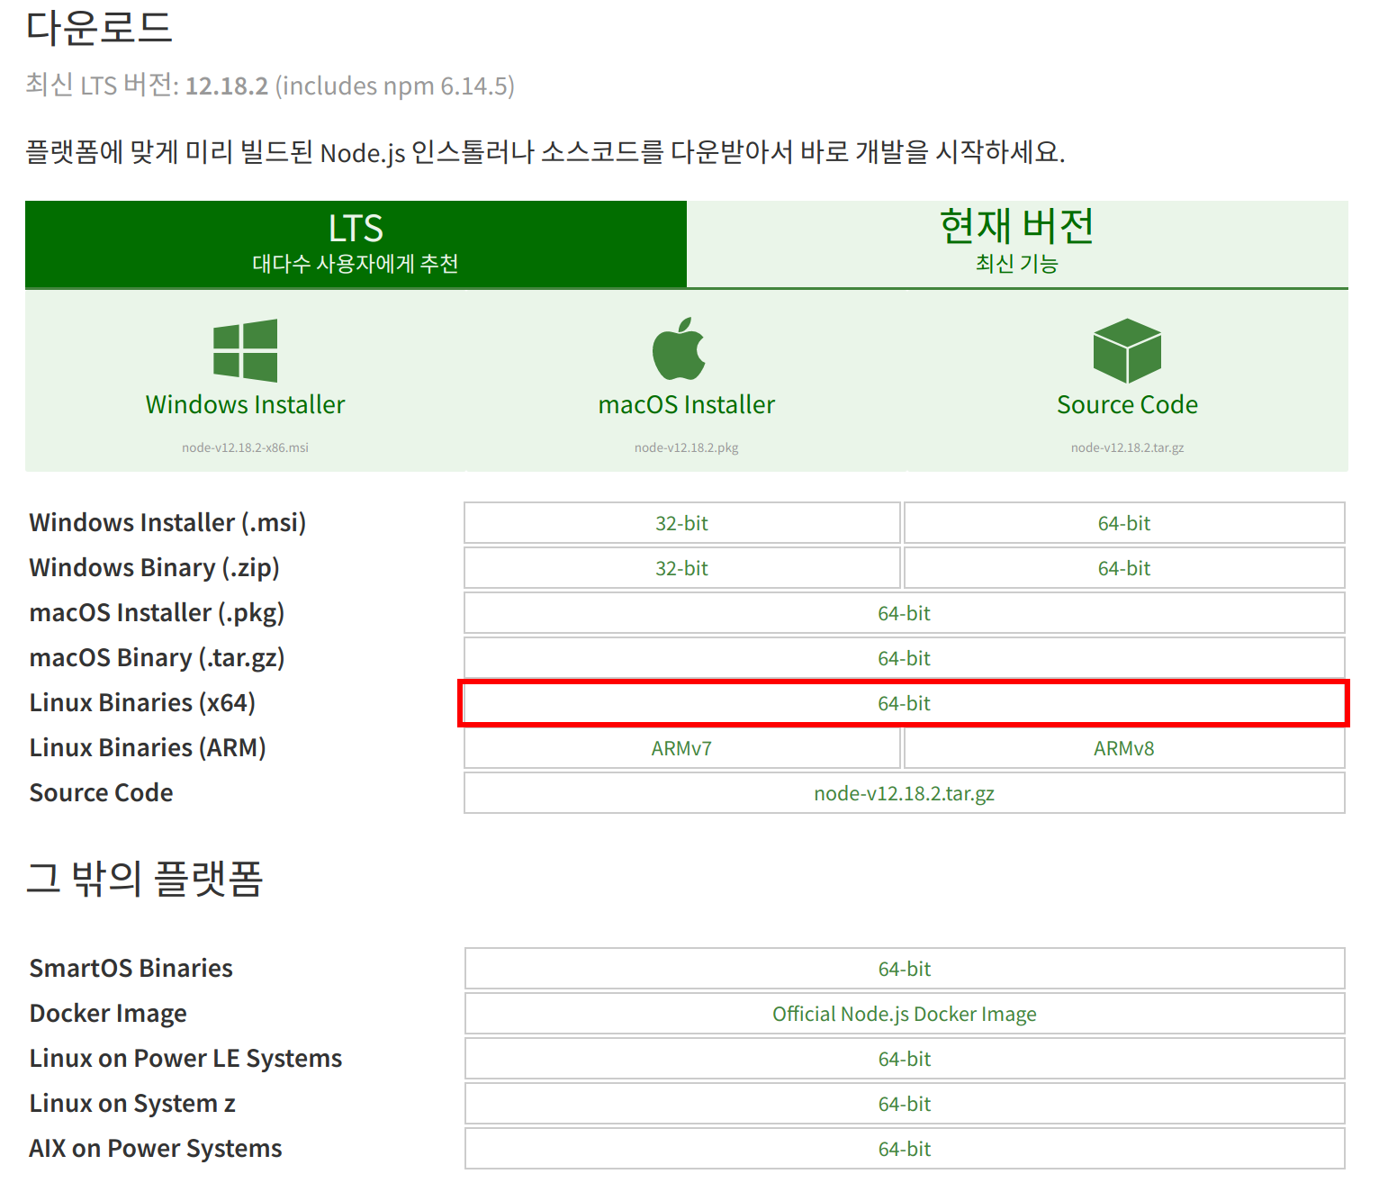Download 64-bit Windows Installer (.msi)
The image size is (1379, 1192).
click(x=1124, y=523)
